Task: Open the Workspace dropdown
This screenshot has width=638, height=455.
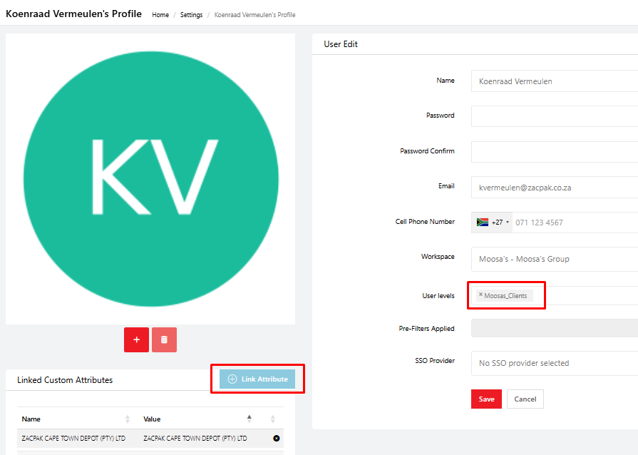Action: point(553,259)
